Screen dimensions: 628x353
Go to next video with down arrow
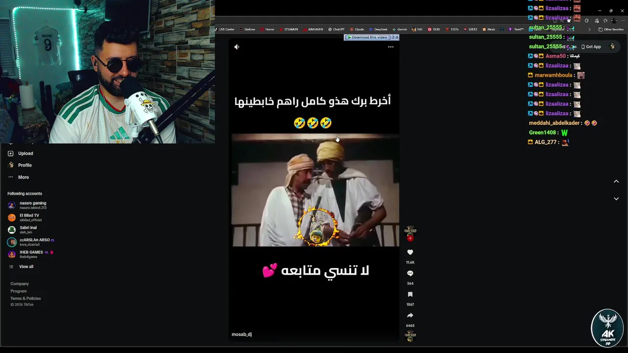[x=616, y=199]
